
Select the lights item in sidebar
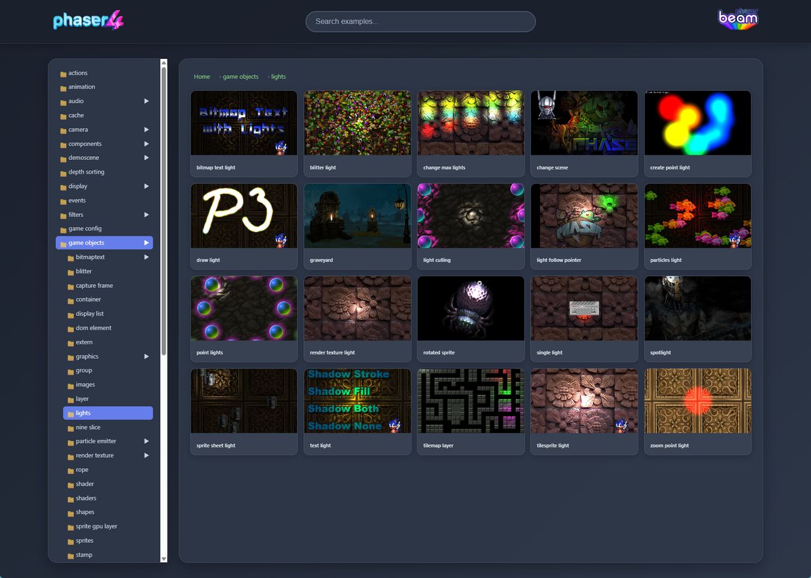click(x=108, y=413)
